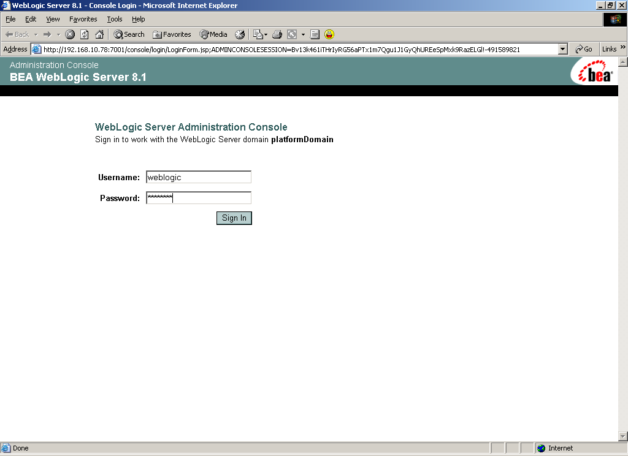Click the Back navigation button
Image resolution: width=628 pixels, height=456 pixels.
tap(17, 34)
